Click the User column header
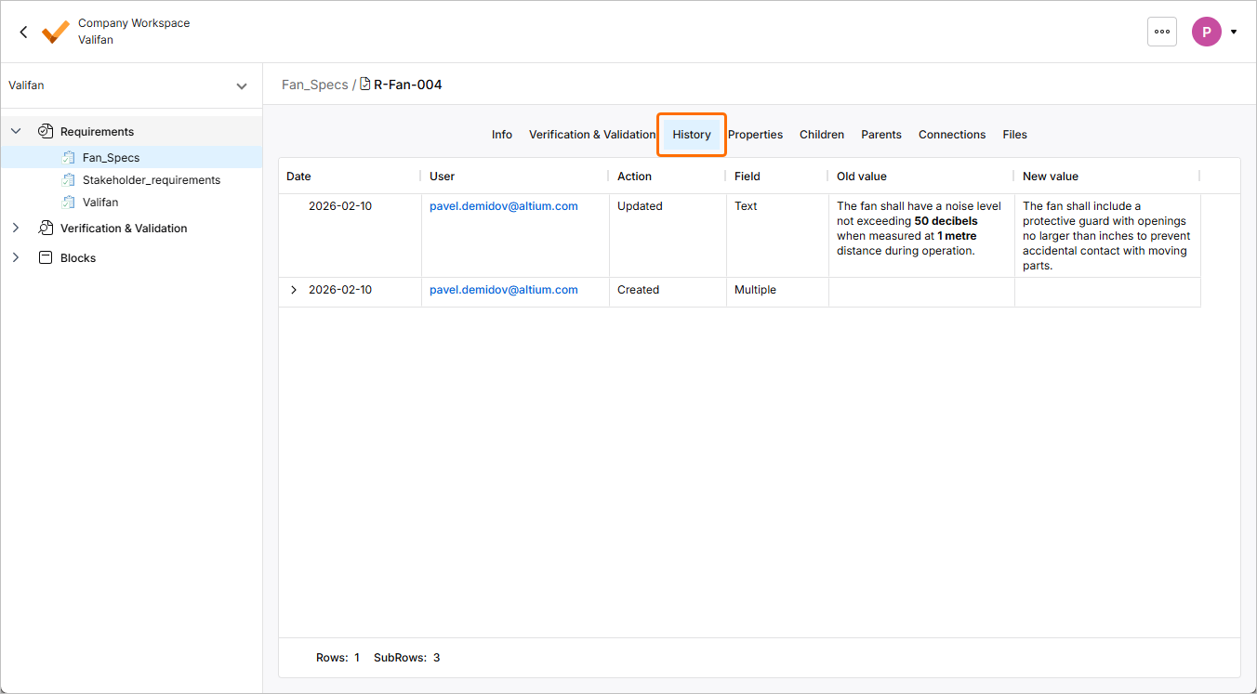 [x=442, y=177]
